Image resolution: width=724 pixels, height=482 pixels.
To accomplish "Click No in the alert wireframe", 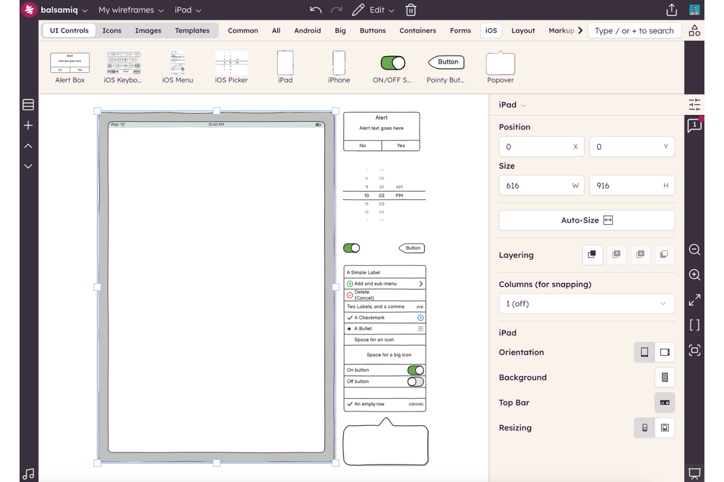I will (362, 146).
